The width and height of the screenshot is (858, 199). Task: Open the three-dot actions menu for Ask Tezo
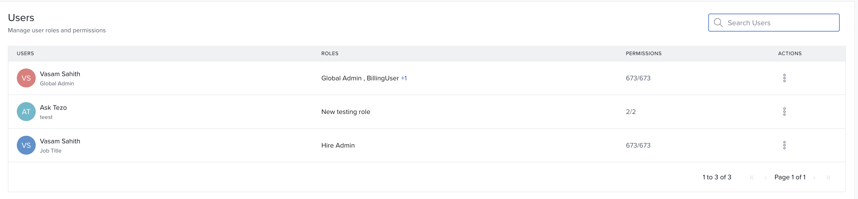tap(784, 112)
